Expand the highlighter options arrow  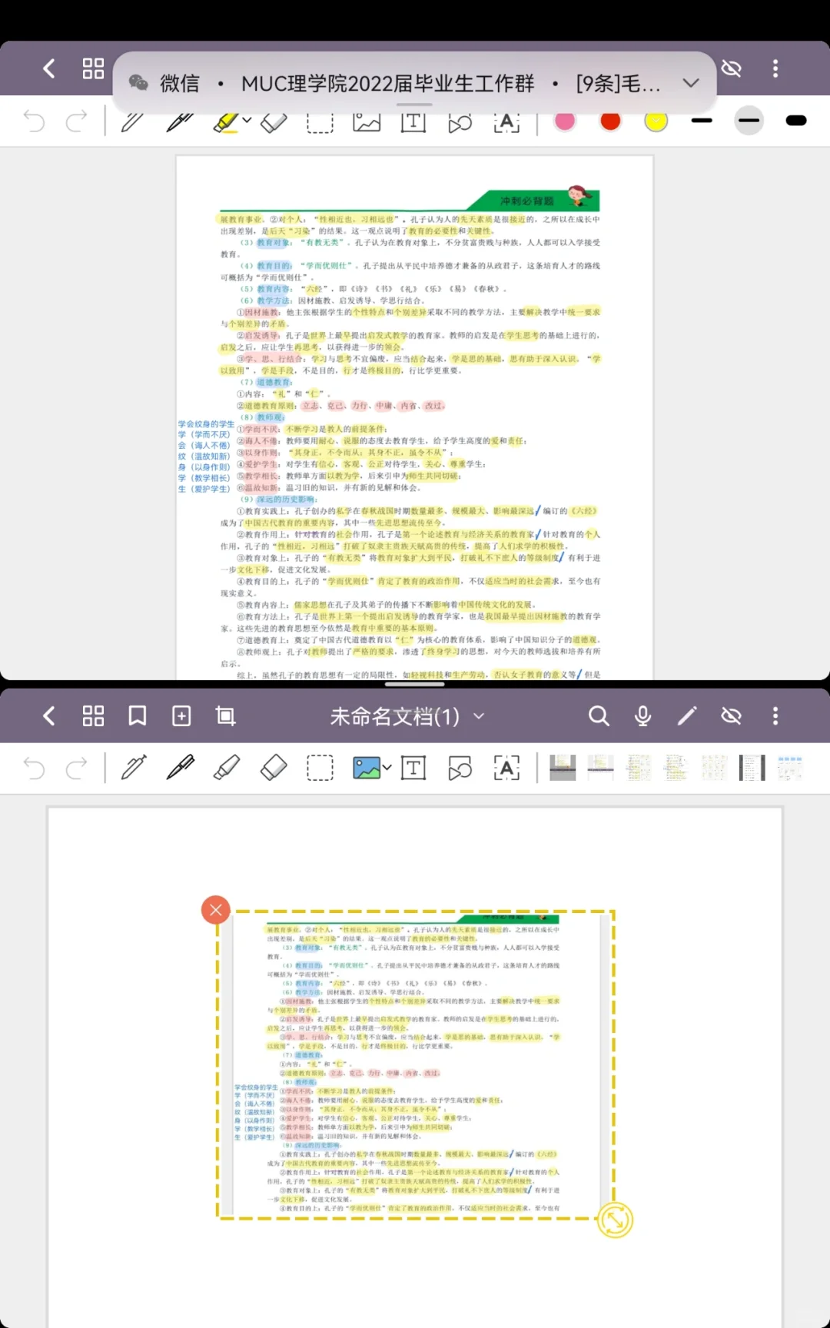coord(247,121)
